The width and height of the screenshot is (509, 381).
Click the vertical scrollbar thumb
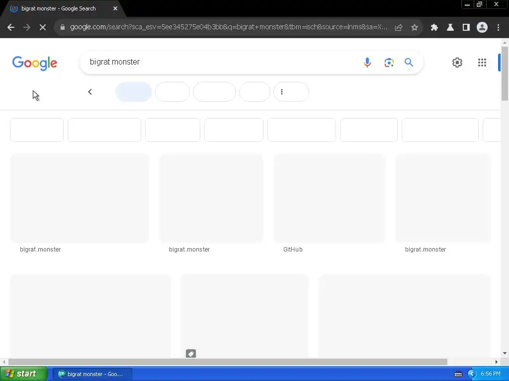(x=505, y=73)
